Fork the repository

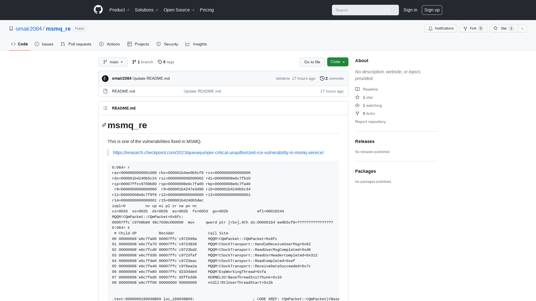(x=473, y=28)
